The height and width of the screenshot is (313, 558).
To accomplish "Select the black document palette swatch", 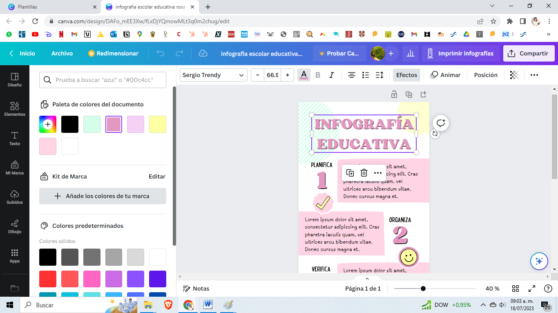I will pos(70,124).
